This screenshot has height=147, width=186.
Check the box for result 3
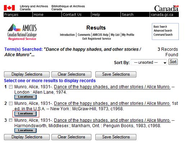tap(11, 120)
